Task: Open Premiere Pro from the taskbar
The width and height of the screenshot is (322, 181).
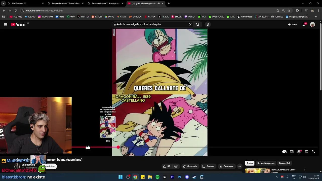Action: (172, 177)
